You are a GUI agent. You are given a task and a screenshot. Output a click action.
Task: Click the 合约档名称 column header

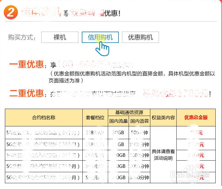(x=44, y=118)
